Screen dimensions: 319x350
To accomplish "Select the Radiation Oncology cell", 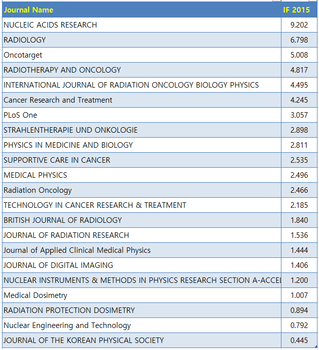I will click(x=142, y=190).
